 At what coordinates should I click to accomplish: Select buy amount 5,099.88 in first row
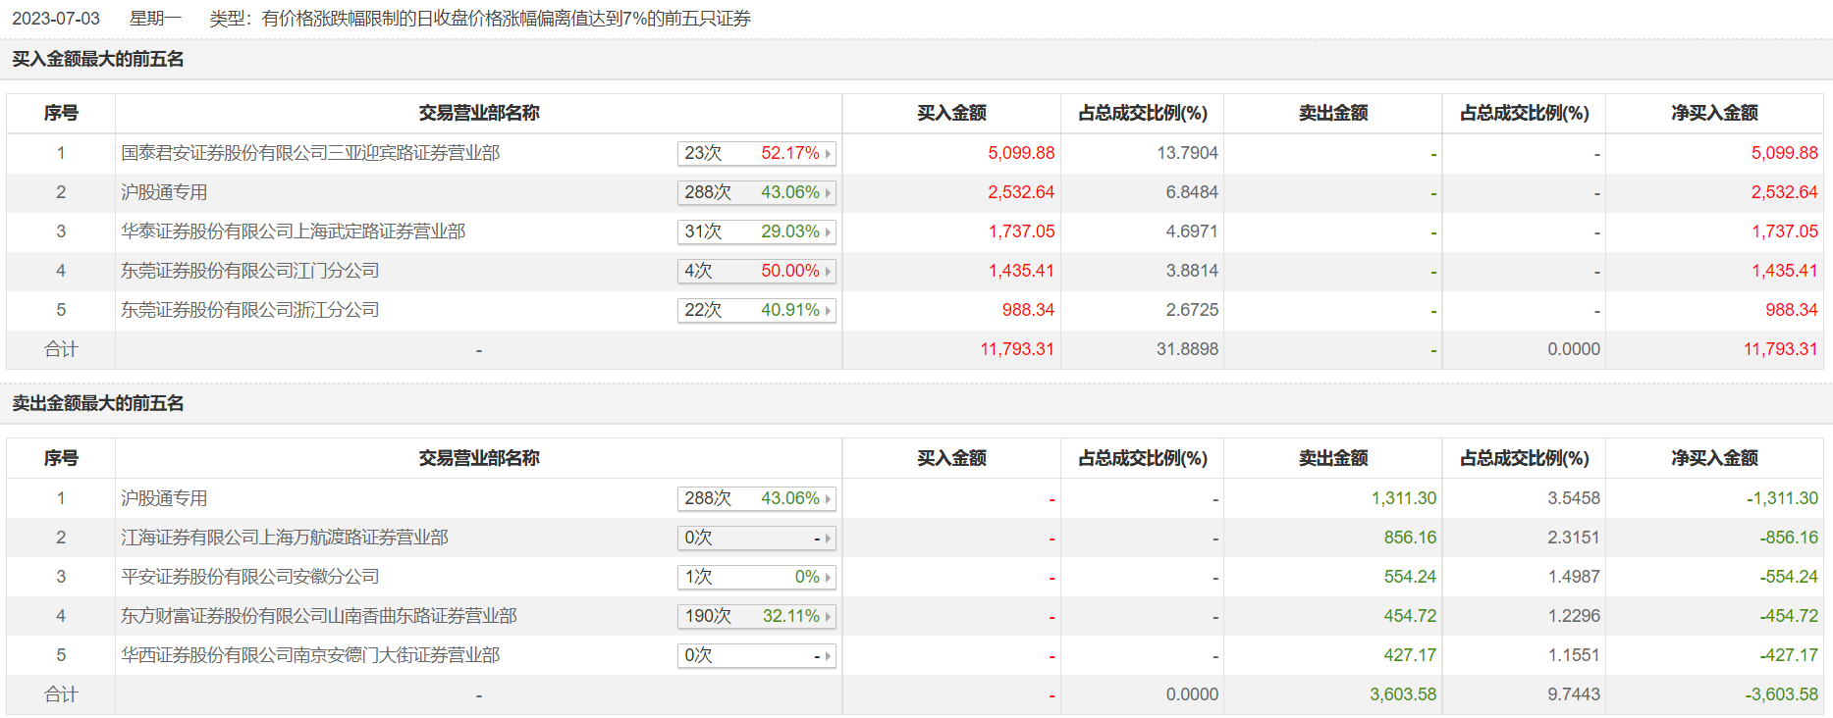1021,153
